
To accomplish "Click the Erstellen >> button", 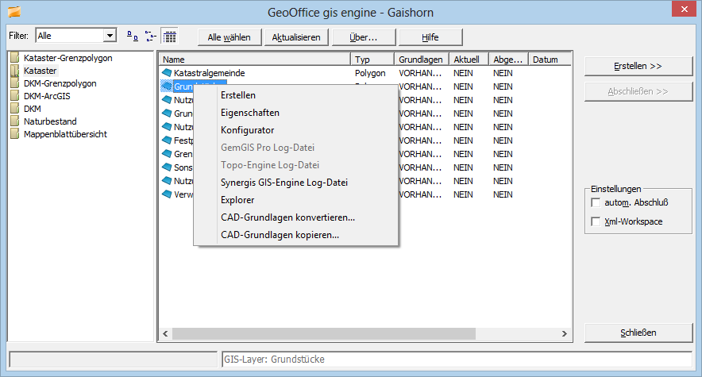I will 638,66.
